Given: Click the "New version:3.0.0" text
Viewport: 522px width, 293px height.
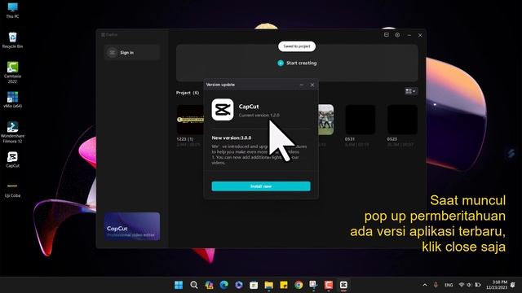Looking at the screenshot, I should point(232,138).
